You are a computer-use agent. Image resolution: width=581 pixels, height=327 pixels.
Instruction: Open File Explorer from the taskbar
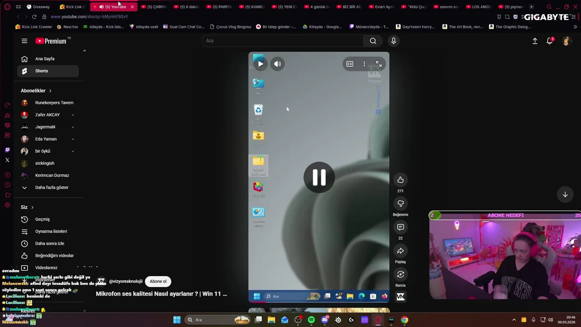click(271, 320)
